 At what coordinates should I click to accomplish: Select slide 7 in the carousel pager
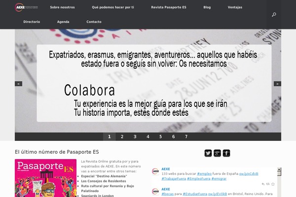186,136
